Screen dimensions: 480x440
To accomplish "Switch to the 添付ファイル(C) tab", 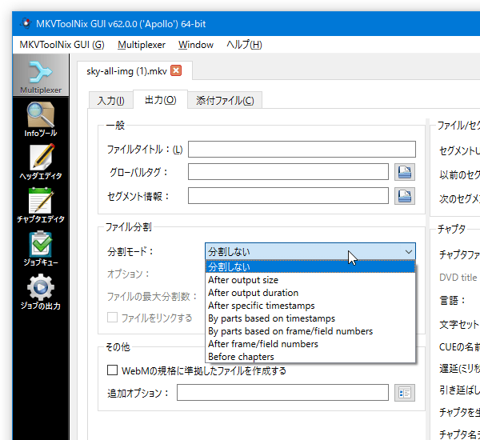I will pos(225,101).
